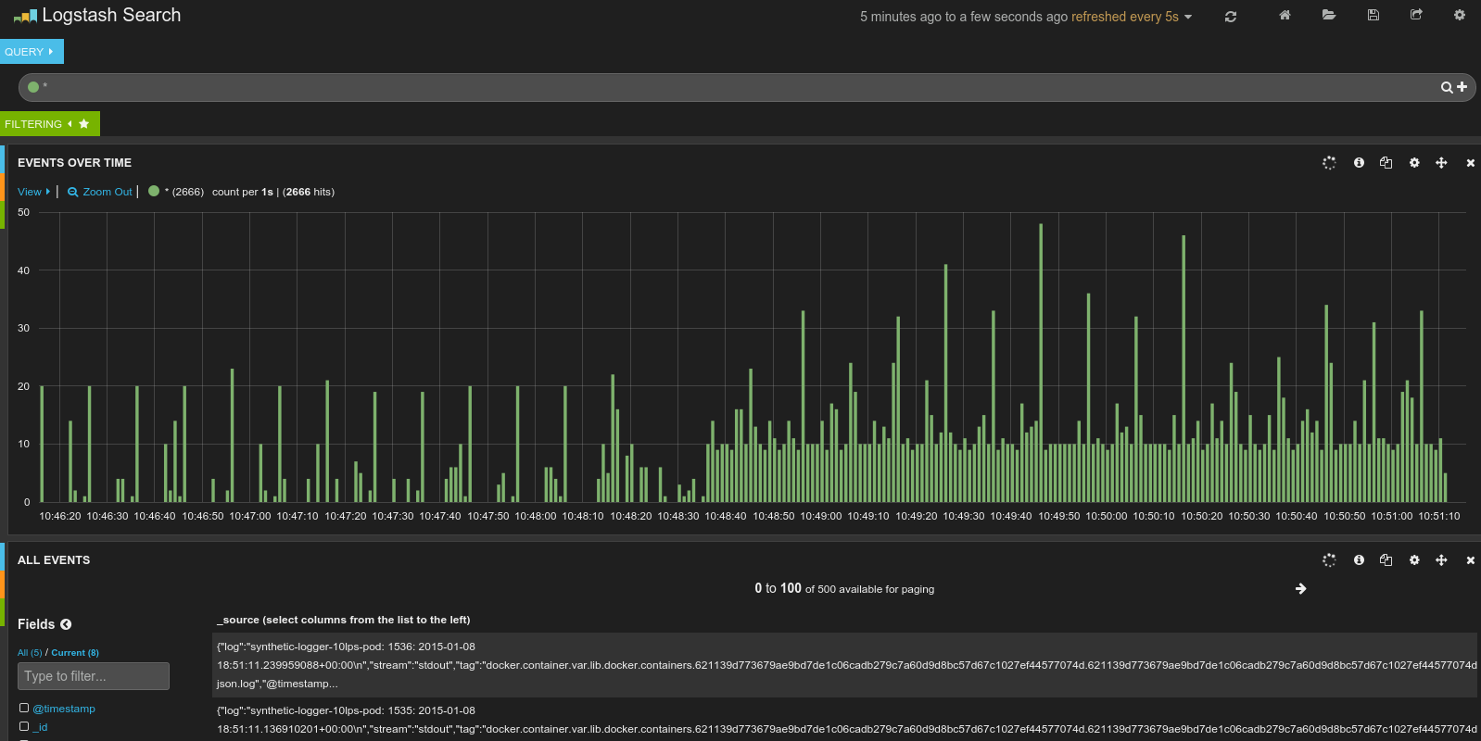Click the share dashboard icon
The height and width of the screenshot is (741, 1481).
point(1416,15)
